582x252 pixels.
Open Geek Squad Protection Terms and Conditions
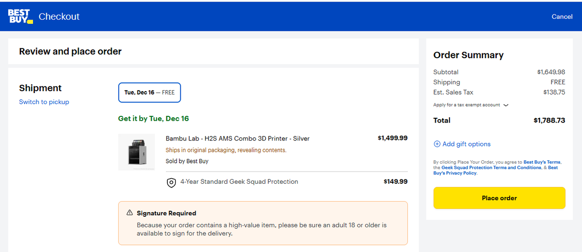point(491,168)
